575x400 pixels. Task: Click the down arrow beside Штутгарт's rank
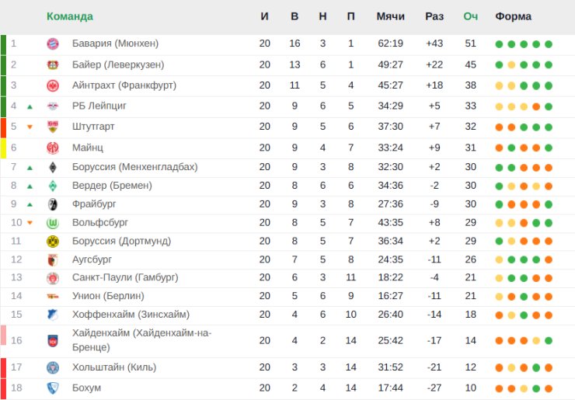[30, 127]
